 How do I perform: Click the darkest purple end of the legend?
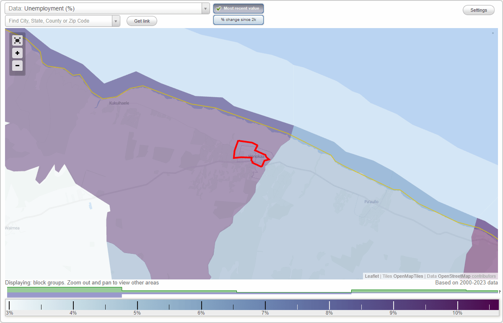[x=495, y=305]
